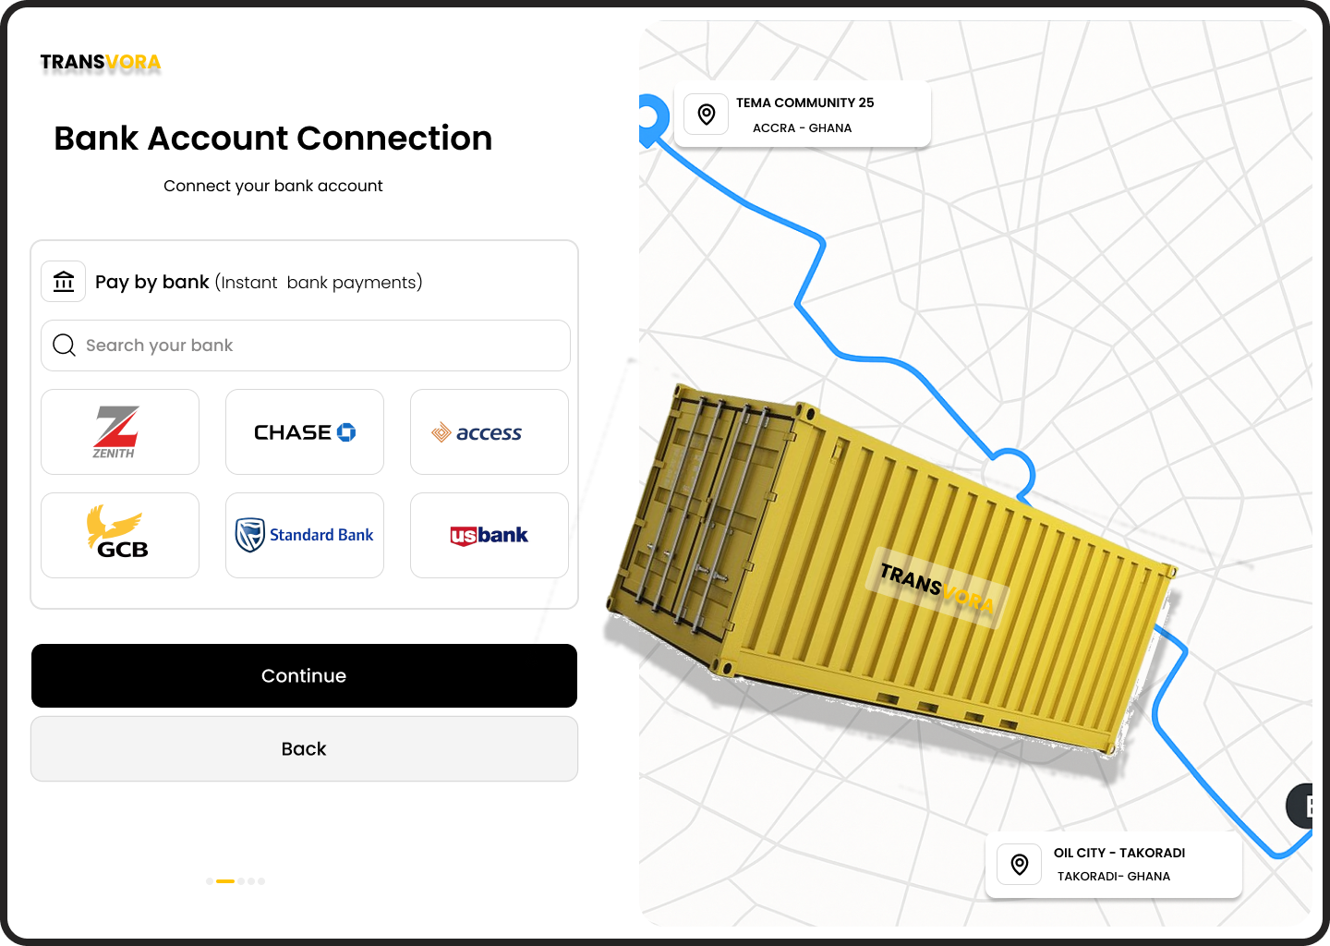
Task: Click the Oil City Takoradi location pin
Action: (x=1019, y=864)
